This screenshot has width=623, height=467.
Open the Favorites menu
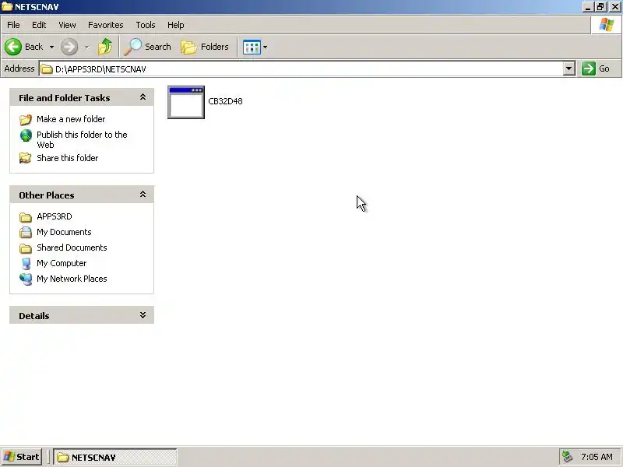tap(106, 25)
